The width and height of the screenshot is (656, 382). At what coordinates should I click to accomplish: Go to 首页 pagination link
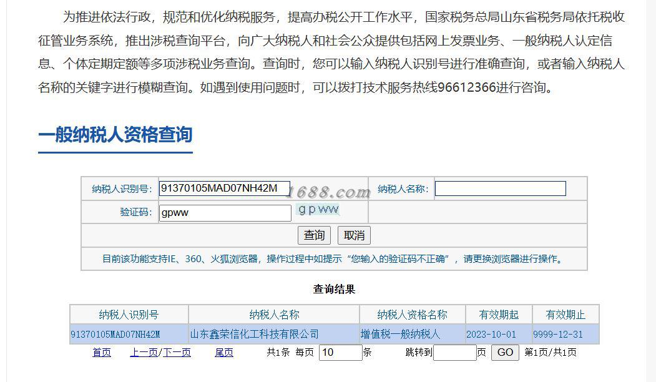click(102, 353)
